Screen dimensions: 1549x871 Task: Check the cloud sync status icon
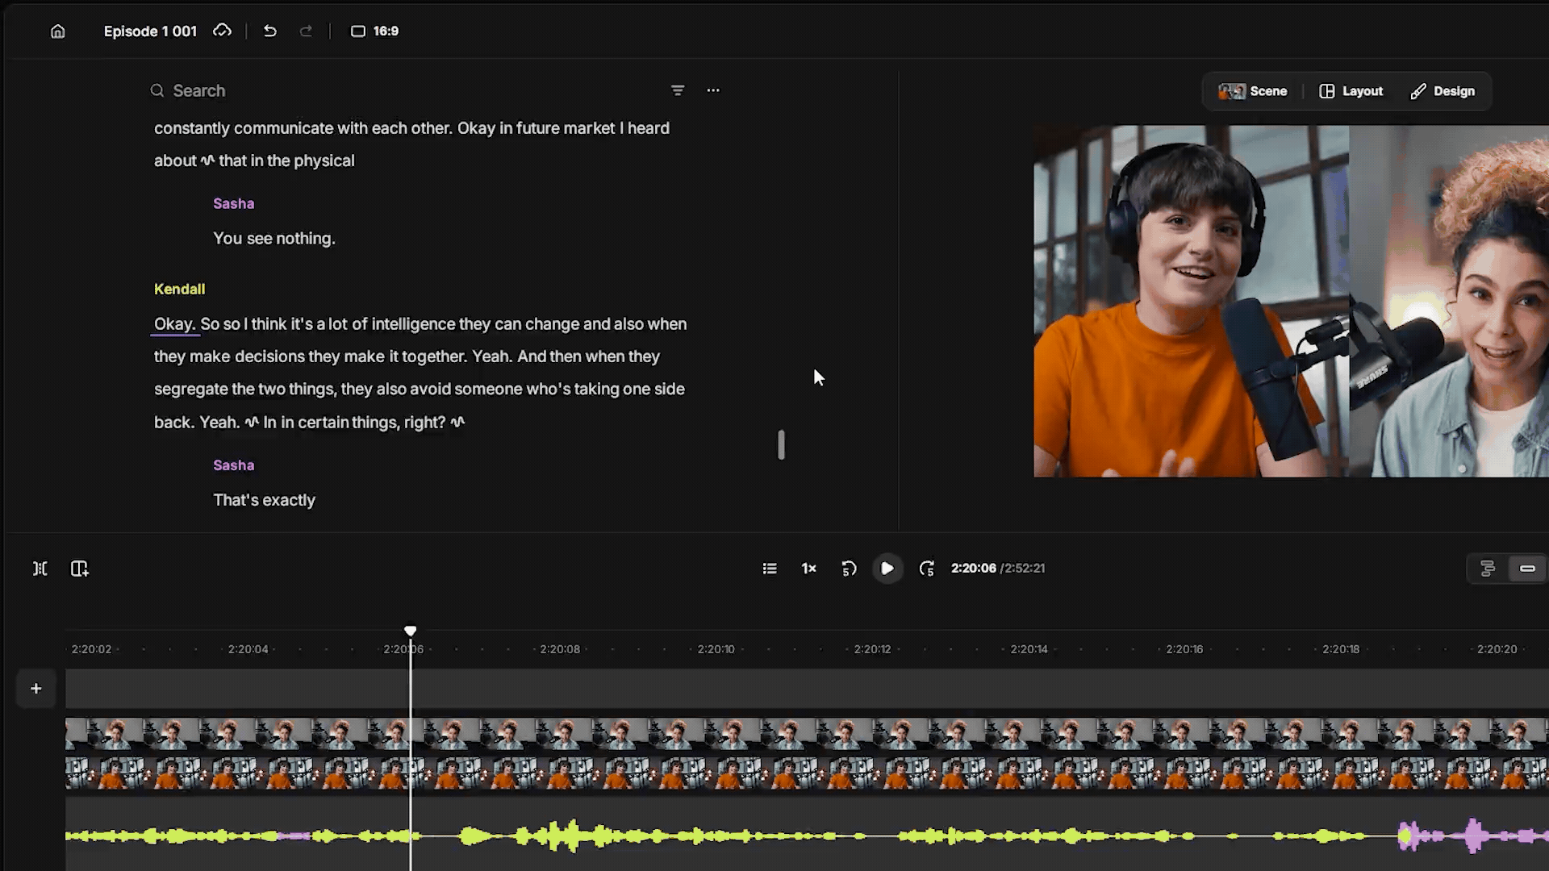point(222,31)
